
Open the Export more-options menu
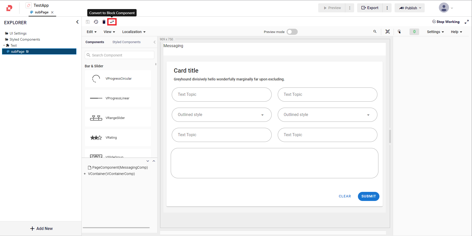point(387,8)
